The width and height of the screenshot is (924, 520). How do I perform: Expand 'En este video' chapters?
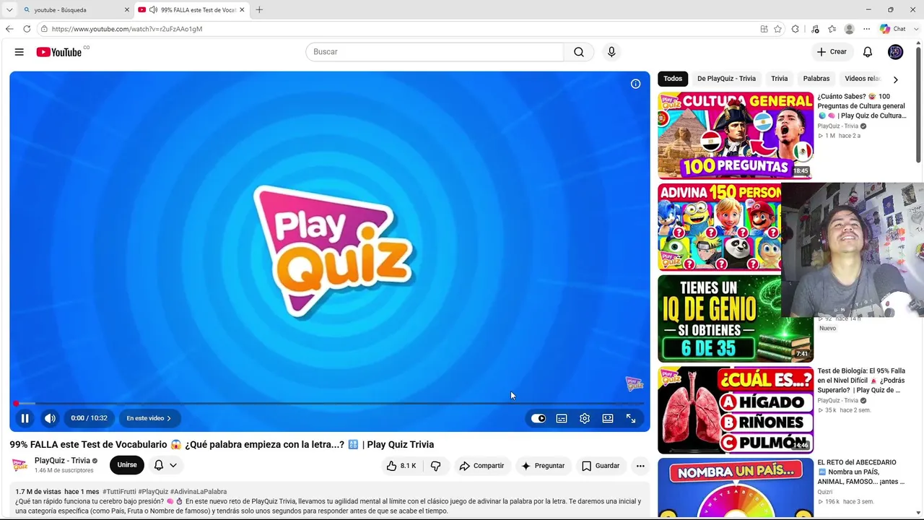(x=149, y=418)
